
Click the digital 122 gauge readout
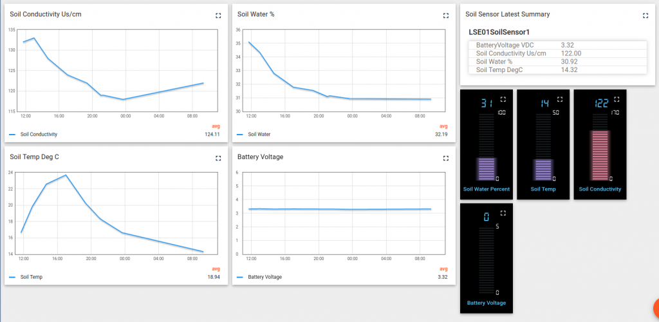coord(602,103)
